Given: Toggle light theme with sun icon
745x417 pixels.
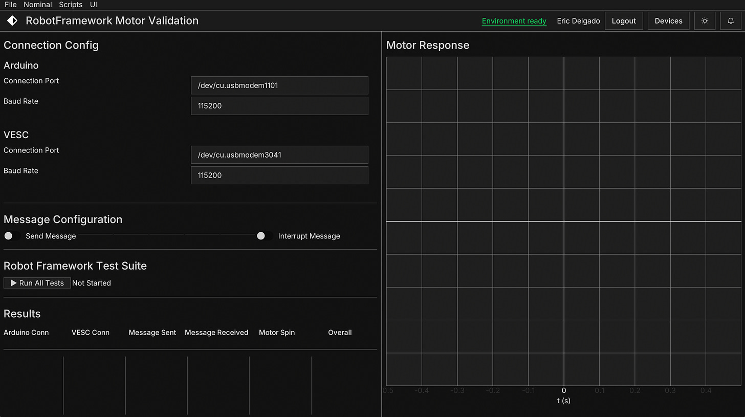Looking at the screenshot, I should tap(705, 21).
